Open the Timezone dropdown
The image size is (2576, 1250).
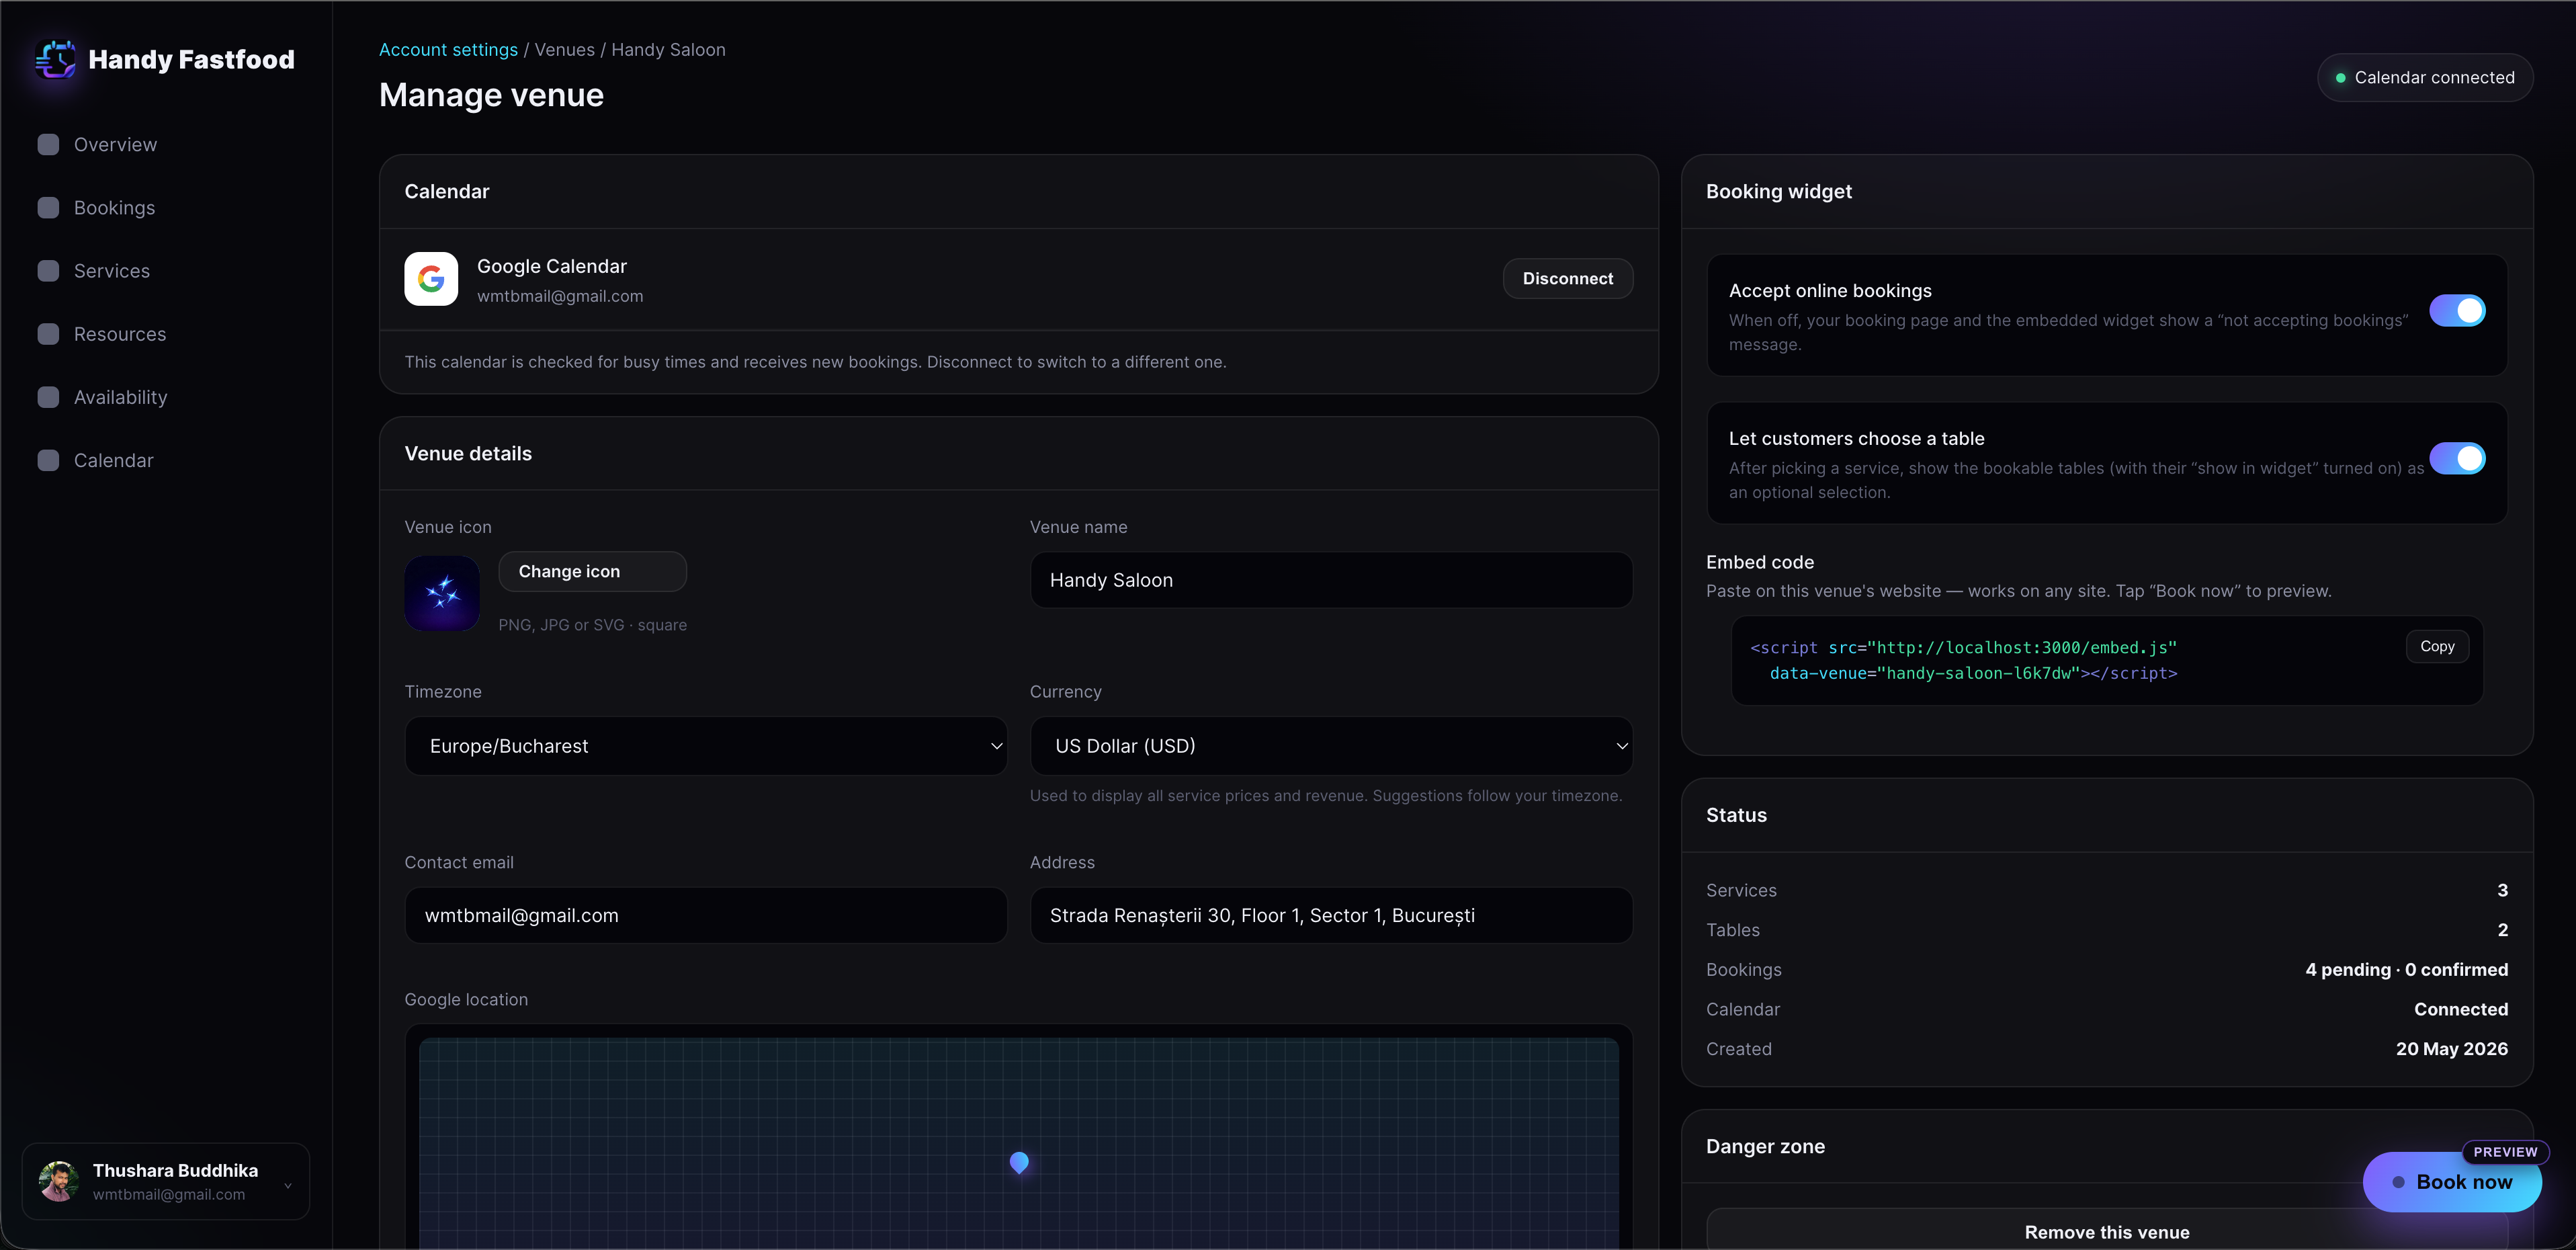click(x=705, y=746)
